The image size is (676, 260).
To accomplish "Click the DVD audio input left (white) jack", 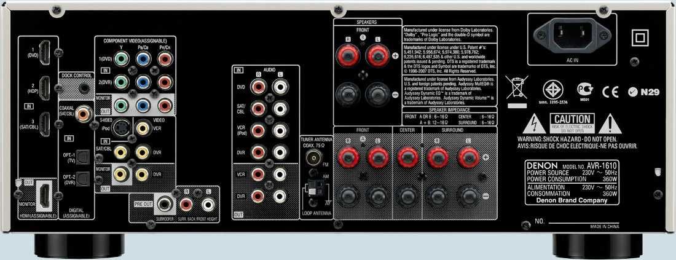I will (x=280, y=87).
